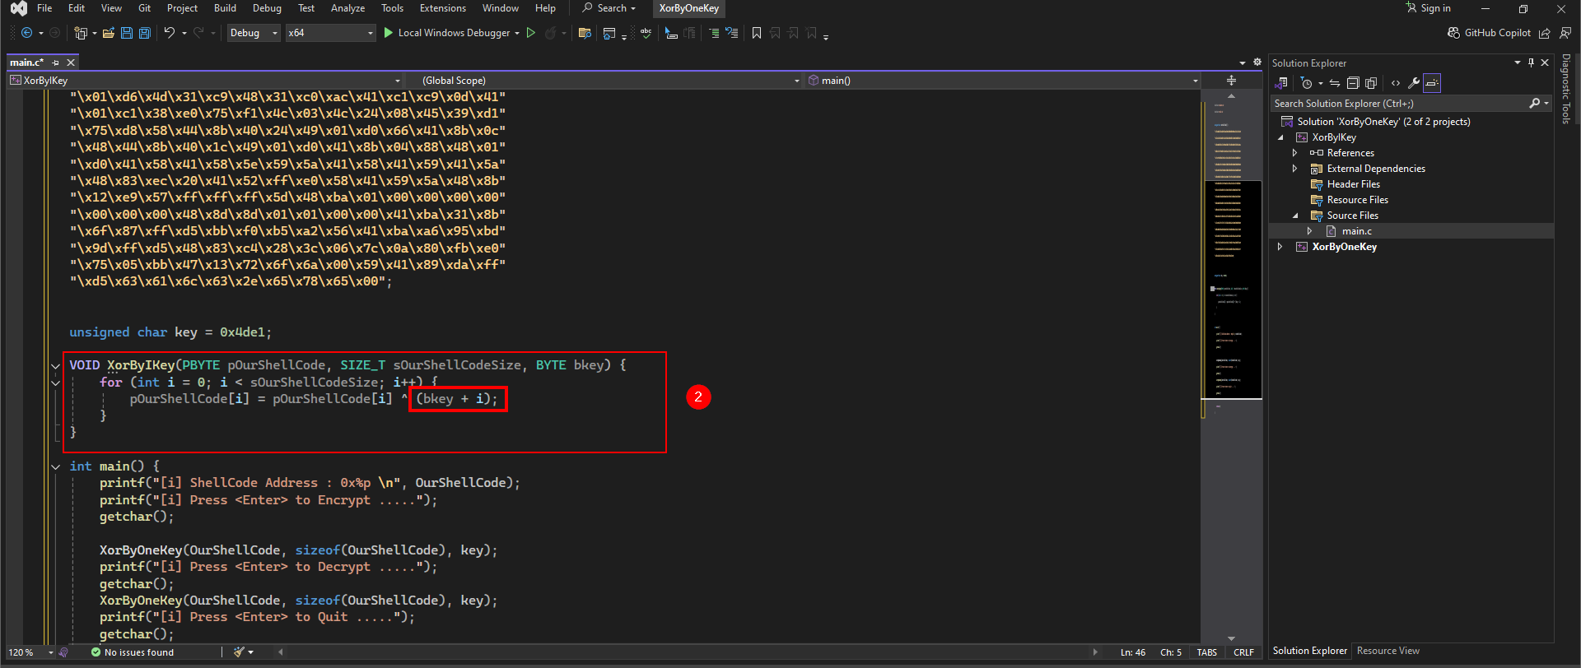Click the No issues found status indicator

(133, 652)
